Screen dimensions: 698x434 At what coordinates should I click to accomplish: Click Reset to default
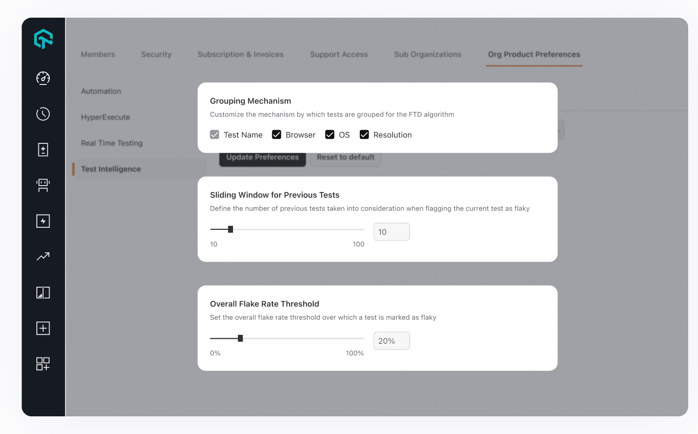click(346, 157)
